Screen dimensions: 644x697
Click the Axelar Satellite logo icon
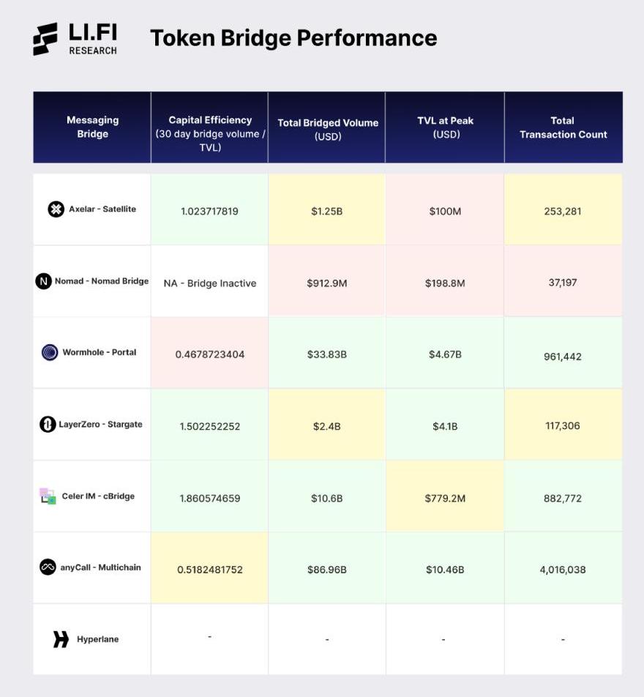[56, 209]
